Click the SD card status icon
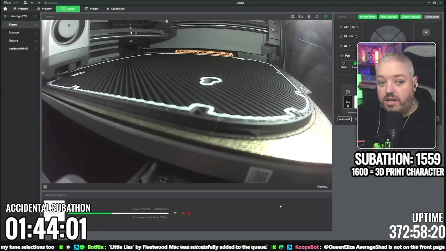Image resolution: width=446 pixels, height=251 pixels. click(292, 17)
